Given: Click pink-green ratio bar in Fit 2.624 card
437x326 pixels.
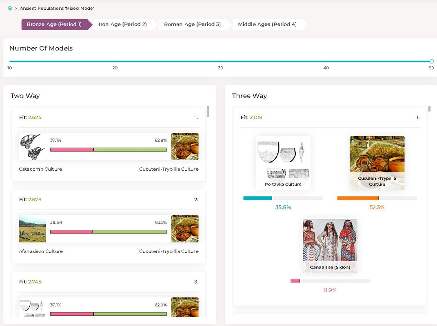Looking at the screenshot, I should coord(109,150).
